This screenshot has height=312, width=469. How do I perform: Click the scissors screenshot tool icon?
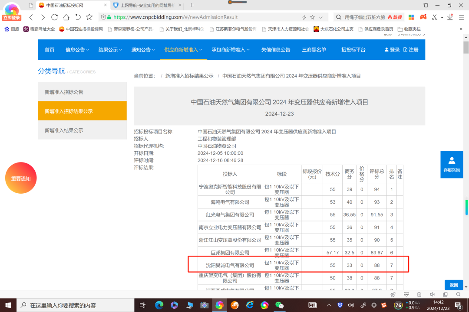(x=435, y=17)
